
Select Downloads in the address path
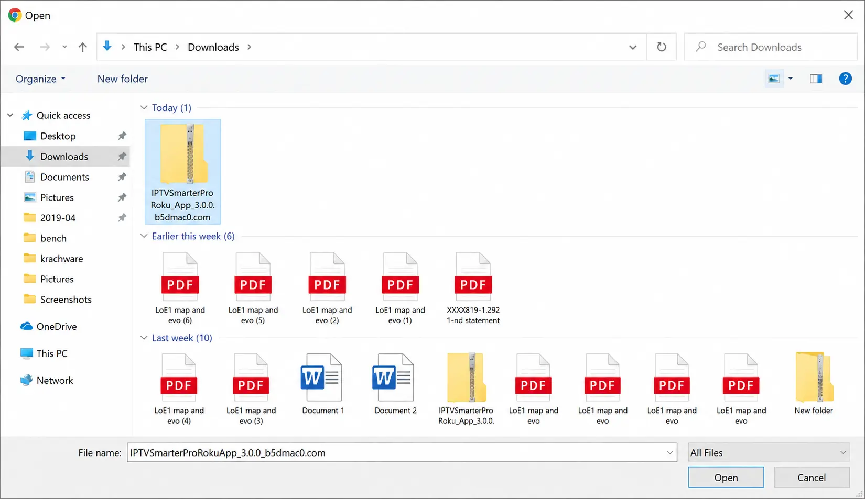213,47
